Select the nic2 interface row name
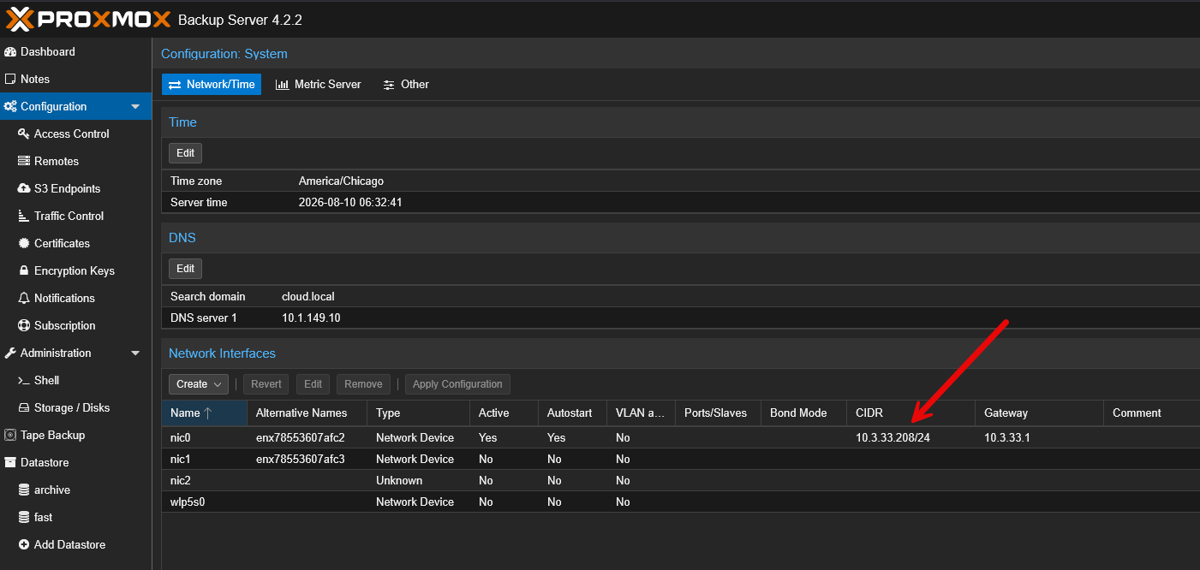 point(181,480)
